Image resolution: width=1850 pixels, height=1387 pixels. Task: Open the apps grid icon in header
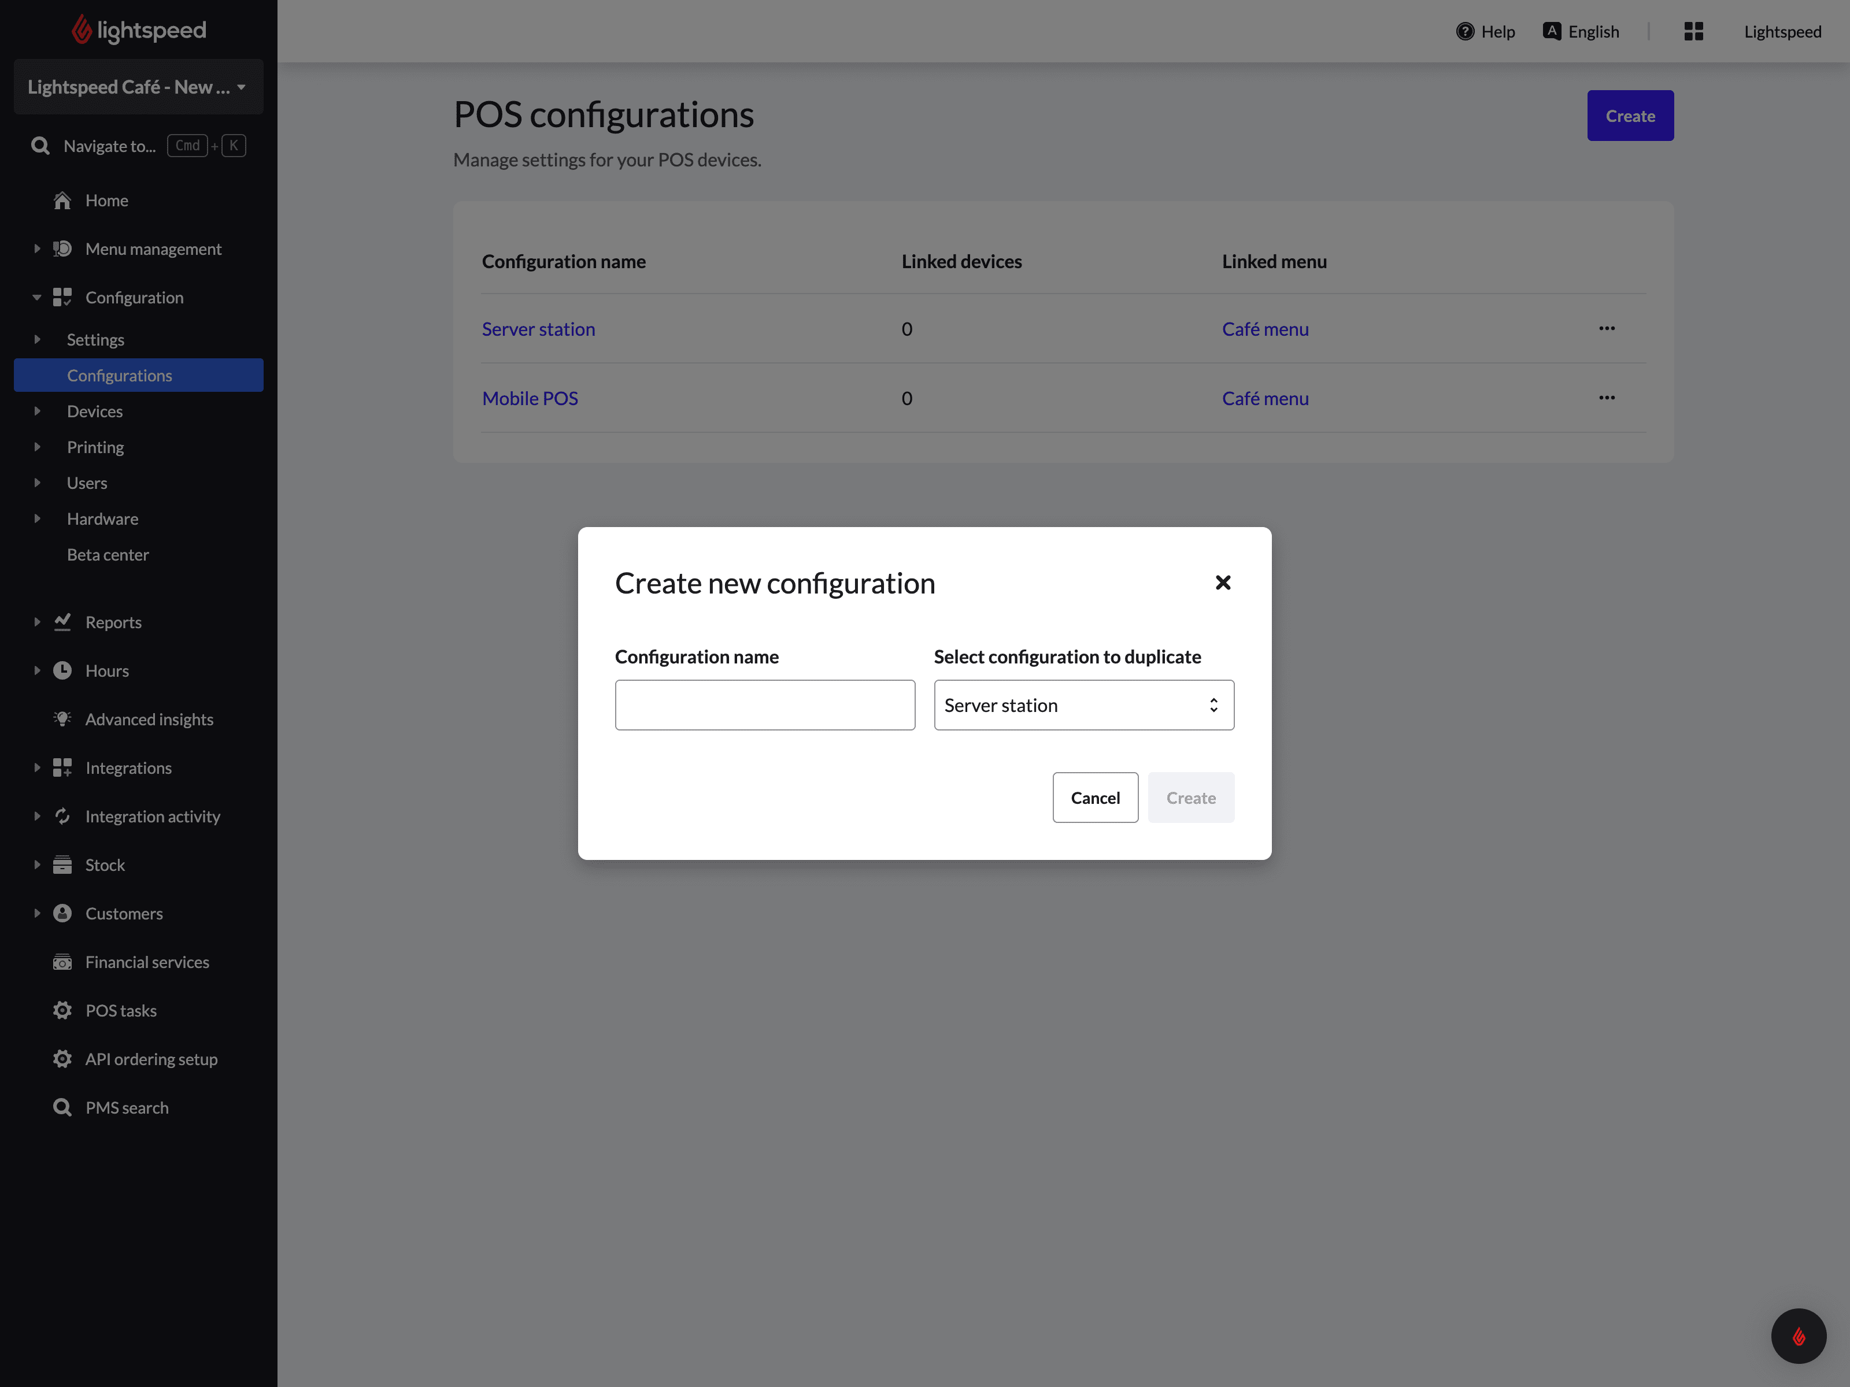coord(1693,32)
